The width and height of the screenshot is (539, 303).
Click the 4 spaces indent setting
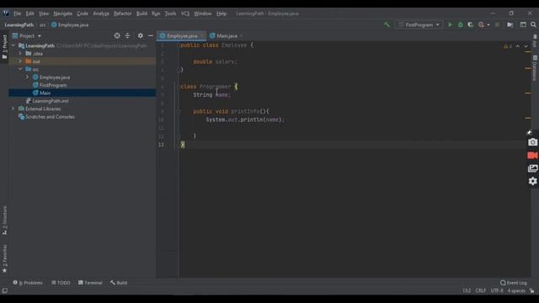click(516, 290)
